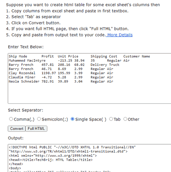Click the 'Other' label text
The width and height of the screenshot is (171, 172).
point(133,119)
